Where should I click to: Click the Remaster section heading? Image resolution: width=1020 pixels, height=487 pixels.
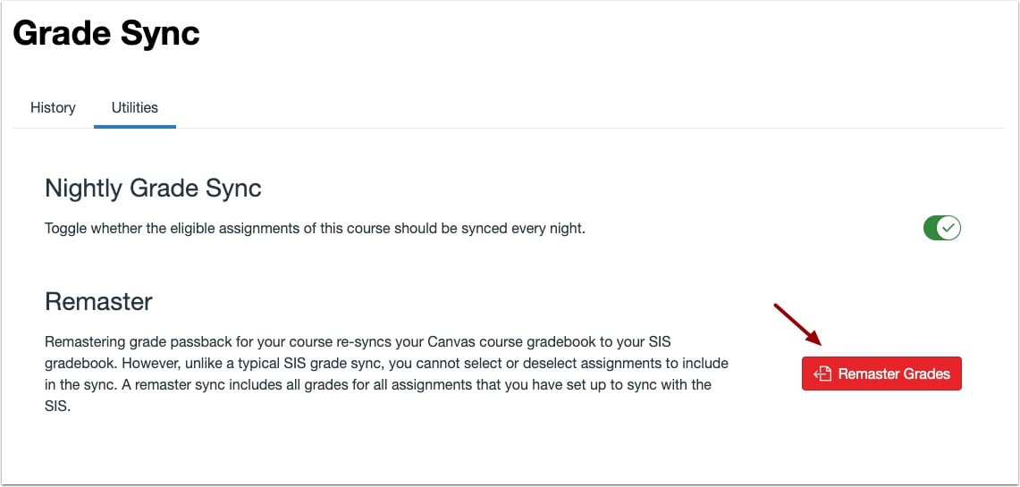click(x=98, y=301)
